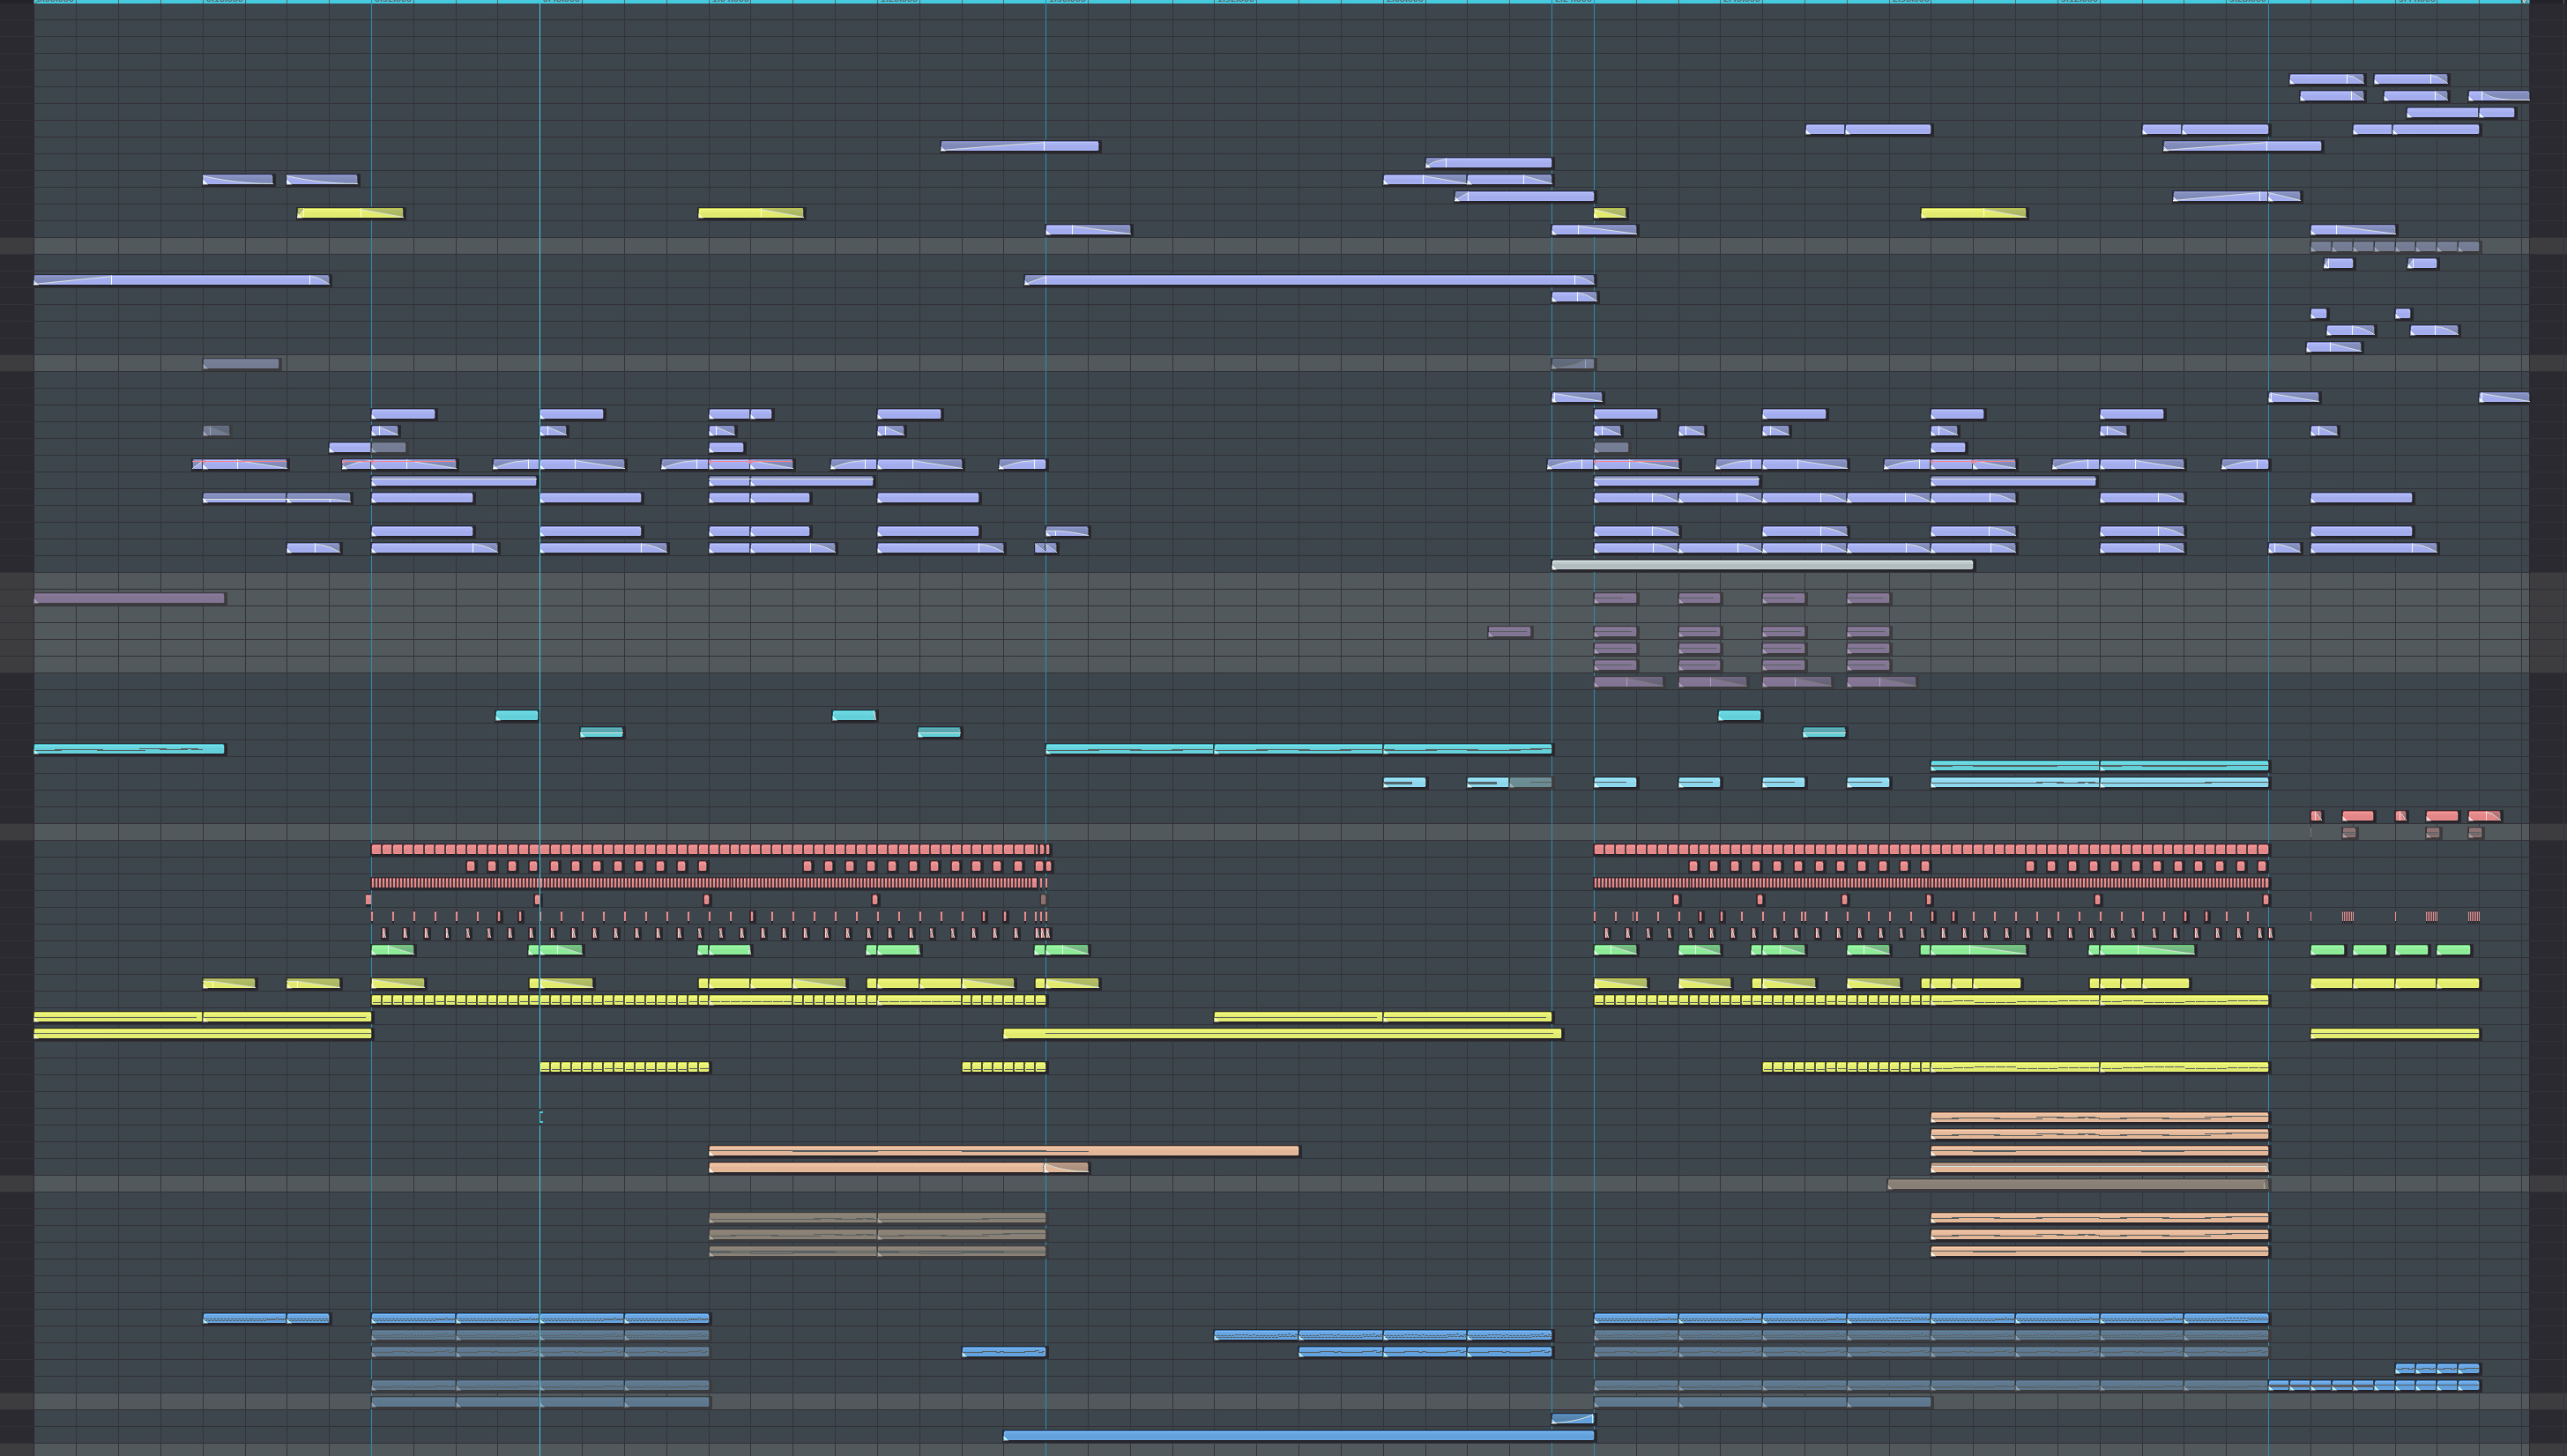The width and height of the screenshot is (2567, 1456).
Task: Click the pale gray-white clip below the lavender clips
Action: pos(1762,565)
